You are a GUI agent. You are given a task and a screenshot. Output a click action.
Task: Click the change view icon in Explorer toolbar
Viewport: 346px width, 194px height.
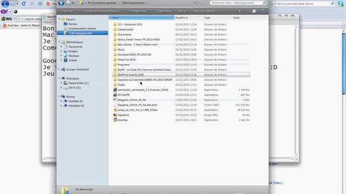(240, 11)
